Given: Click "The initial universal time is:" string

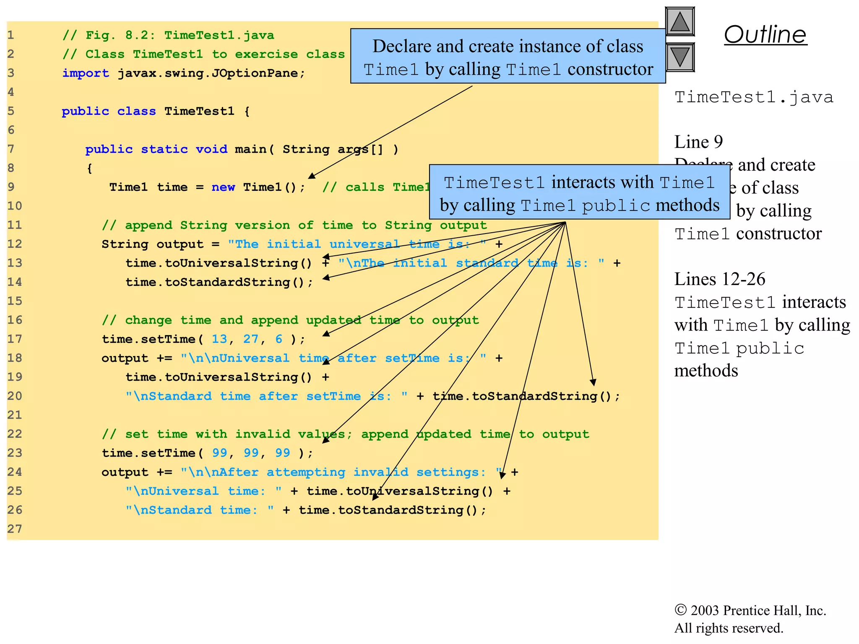Looking at the screenshot, I should coord(357,244).
